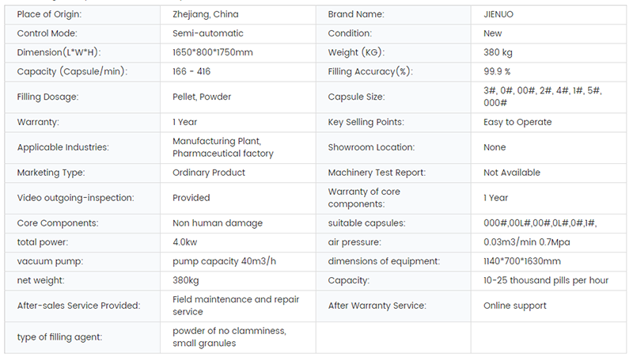Select the 'Zhejiang, China' value cell
Viewport: 633px width, 361px height.
tap(205, 14)
